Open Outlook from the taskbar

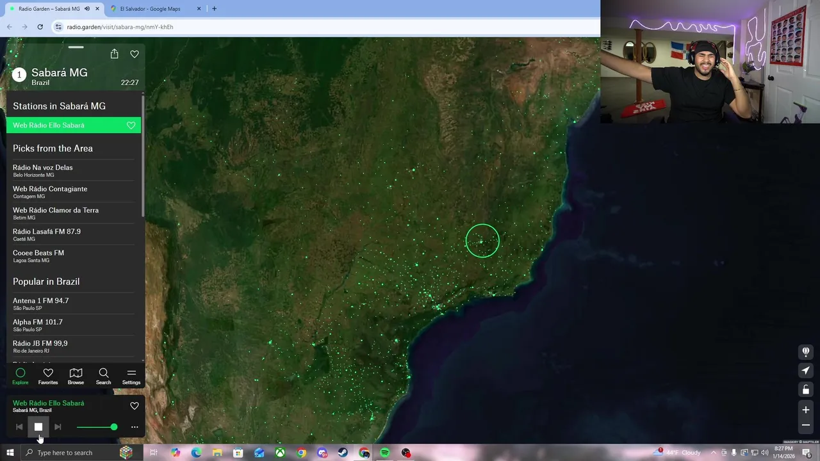point(259,453)
